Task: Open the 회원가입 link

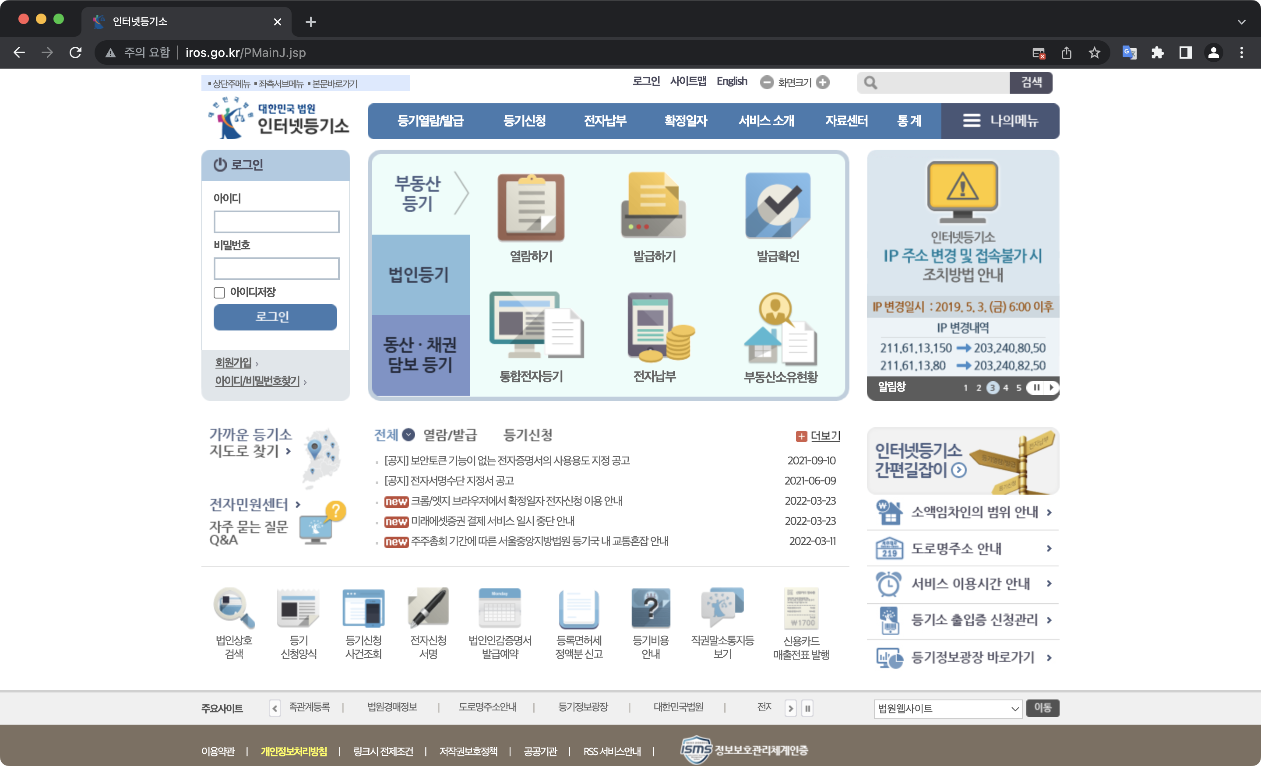Action: pos(234,363)
